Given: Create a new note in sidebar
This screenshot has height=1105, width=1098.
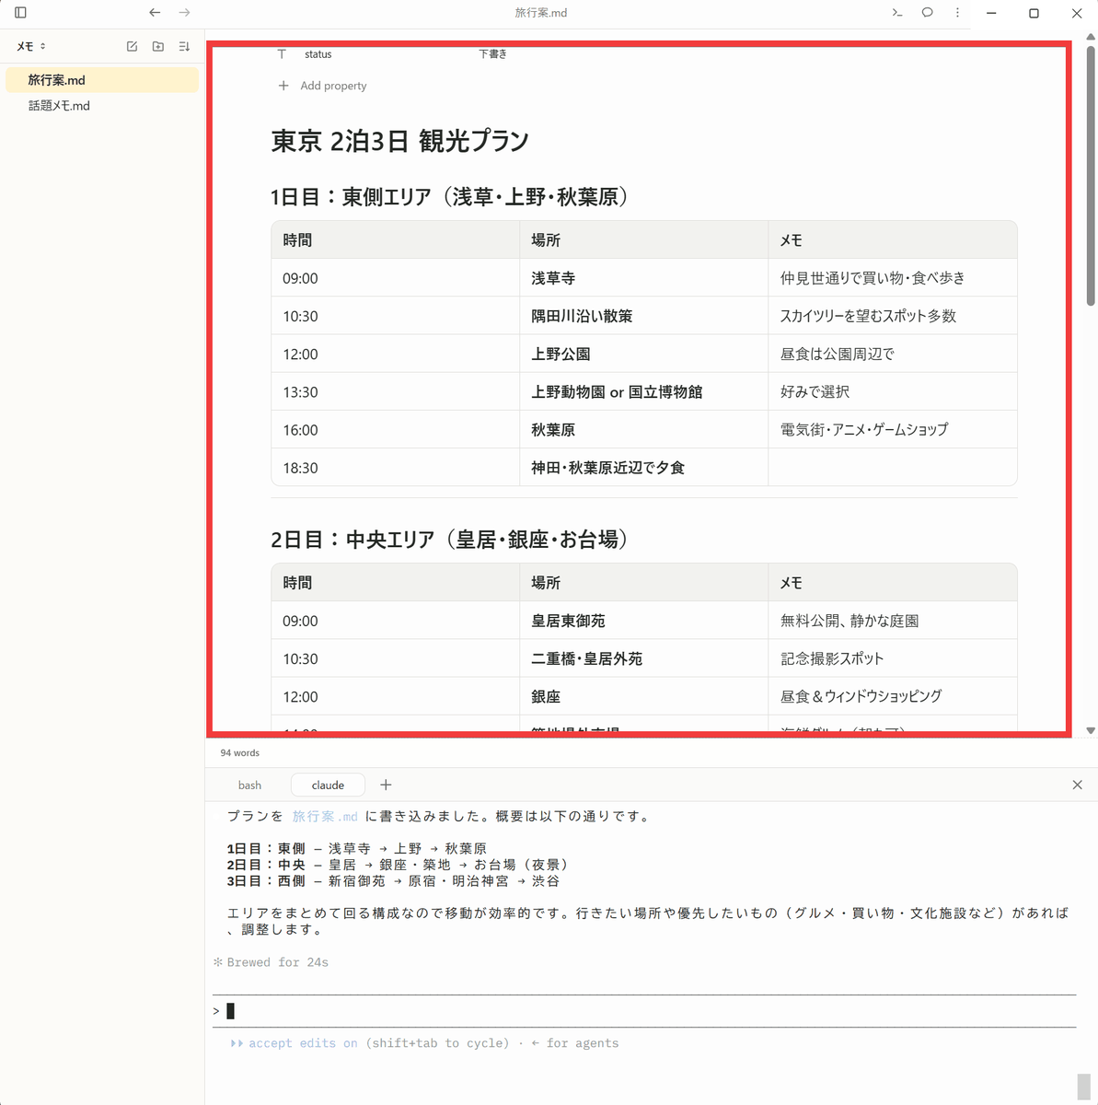Looking at the screenshot, I should [x=133, y=46].
